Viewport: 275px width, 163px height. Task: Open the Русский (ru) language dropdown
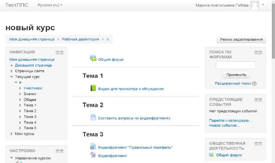(x=50, y=5)
